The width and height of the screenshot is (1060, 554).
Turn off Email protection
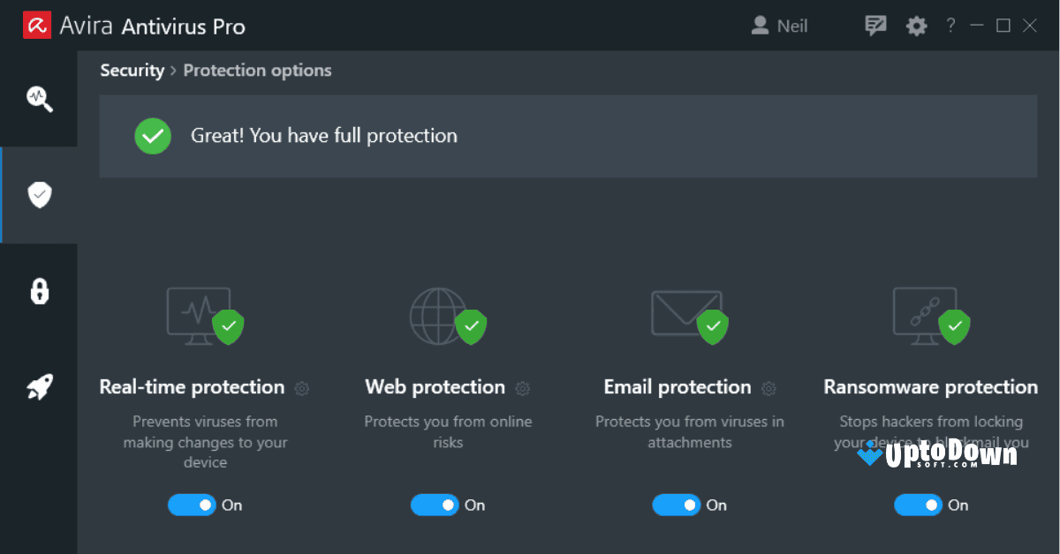coord(677,505)
